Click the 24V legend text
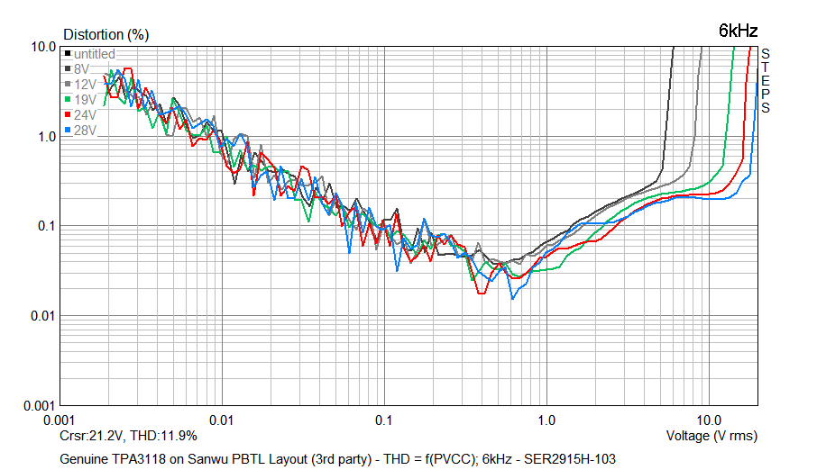This screenshot has width=817, height=470. tap(85, 115)
